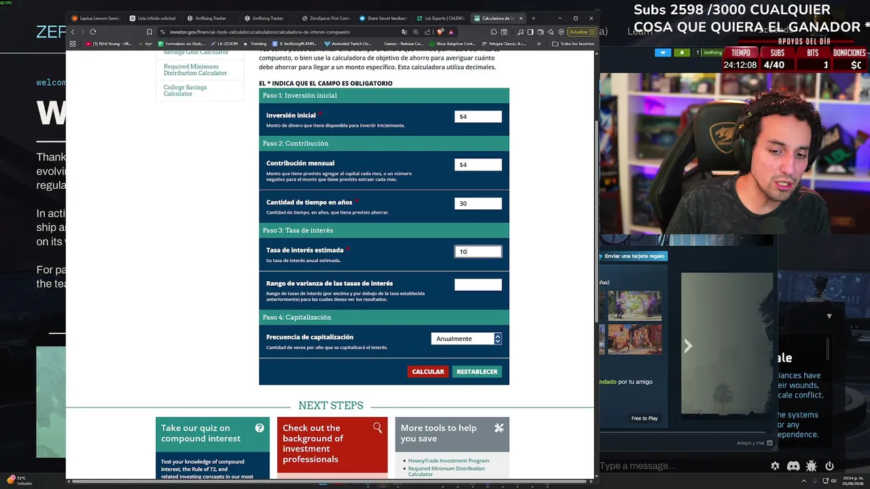Switch to the Laptop Lenovo Gaming tab
This screenshot has width=870, height=489.
click(96, 18)
